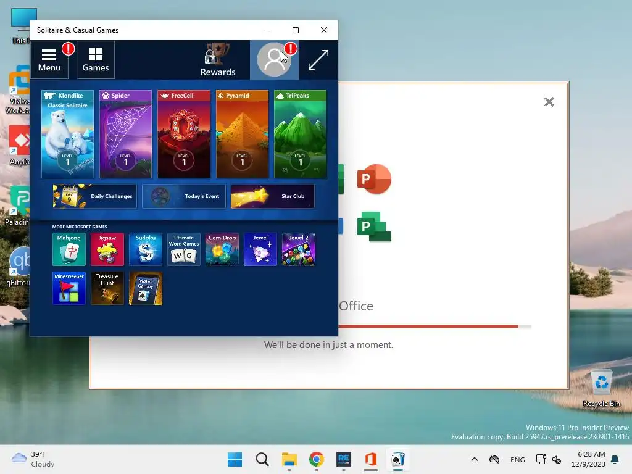Show hidden system tray icons
This screenshot has height=474, width=632.
click(475, 459)
